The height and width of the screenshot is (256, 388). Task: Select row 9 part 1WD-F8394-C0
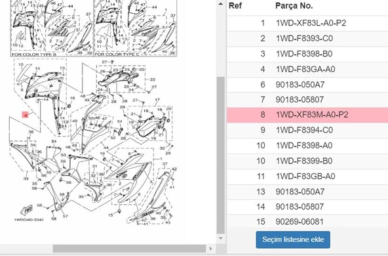307,131
